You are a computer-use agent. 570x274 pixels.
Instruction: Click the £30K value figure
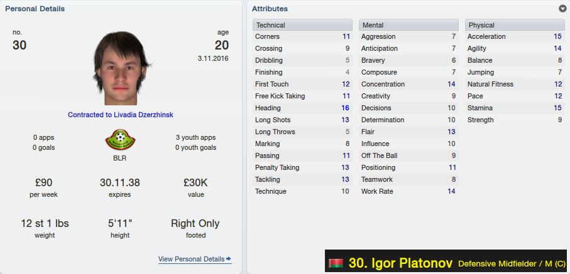pos(196,182)
